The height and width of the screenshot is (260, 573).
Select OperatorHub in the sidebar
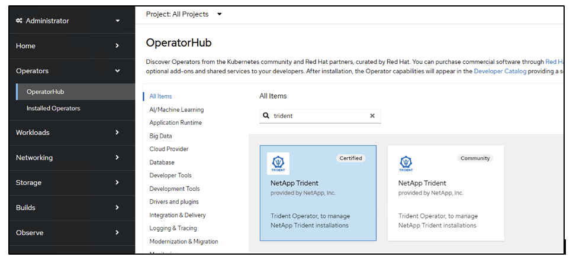(46, 92)
